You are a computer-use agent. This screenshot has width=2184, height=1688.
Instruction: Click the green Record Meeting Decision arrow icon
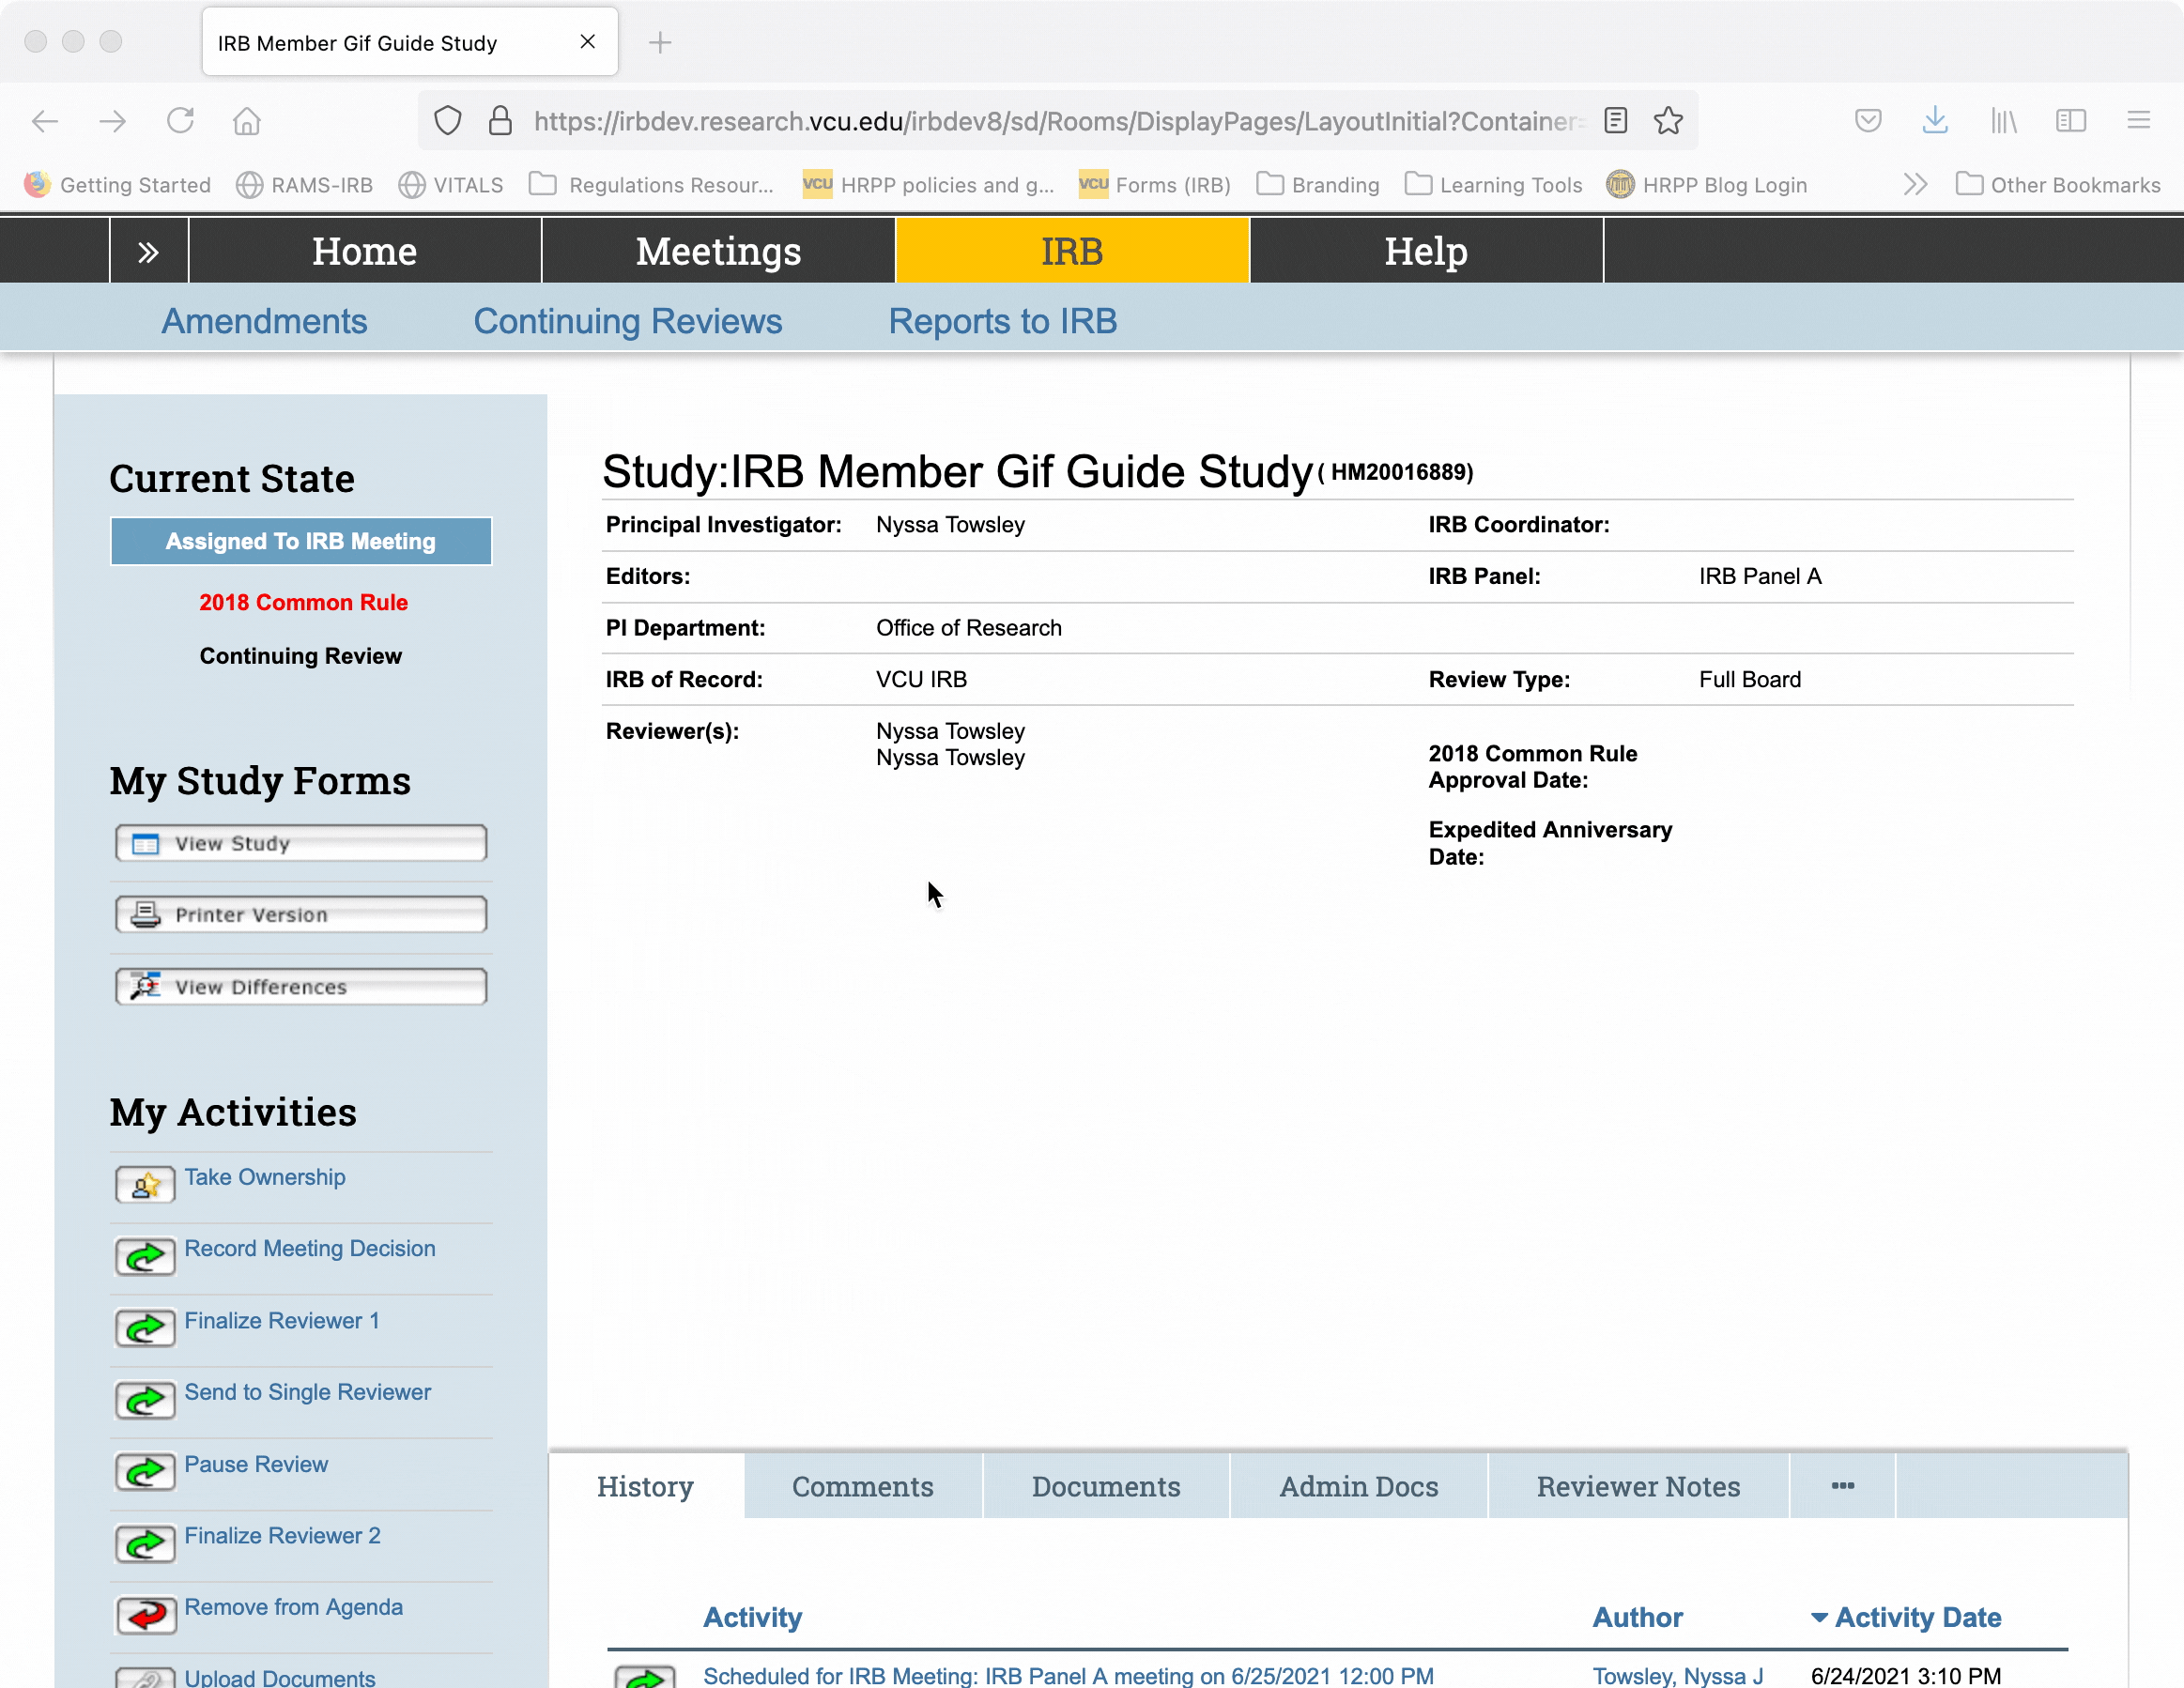click(x=145, y=1257)
